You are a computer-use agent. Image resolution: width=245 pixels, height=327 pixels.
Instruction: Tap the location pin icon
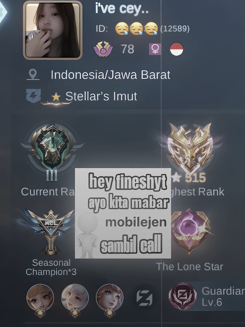tap(33, 75)
